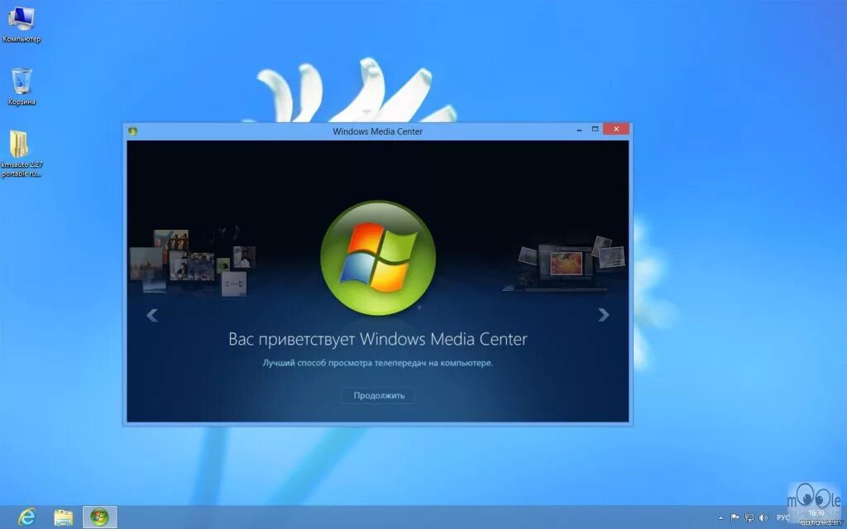Viewport: 847px width, 529px height.
Task: Go to next Media Center welcome slide
Action: (603, 315)
